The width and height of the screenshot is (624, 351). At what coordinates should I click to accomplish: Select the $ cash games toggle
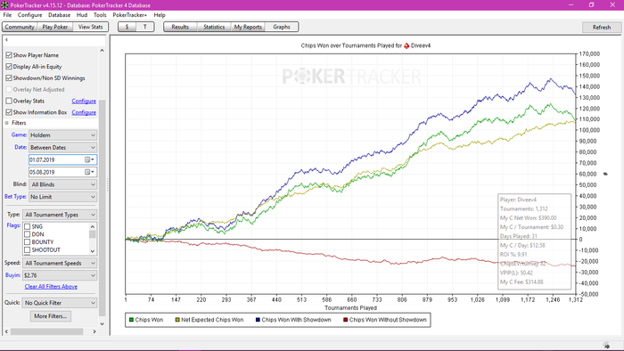(127, 27)
